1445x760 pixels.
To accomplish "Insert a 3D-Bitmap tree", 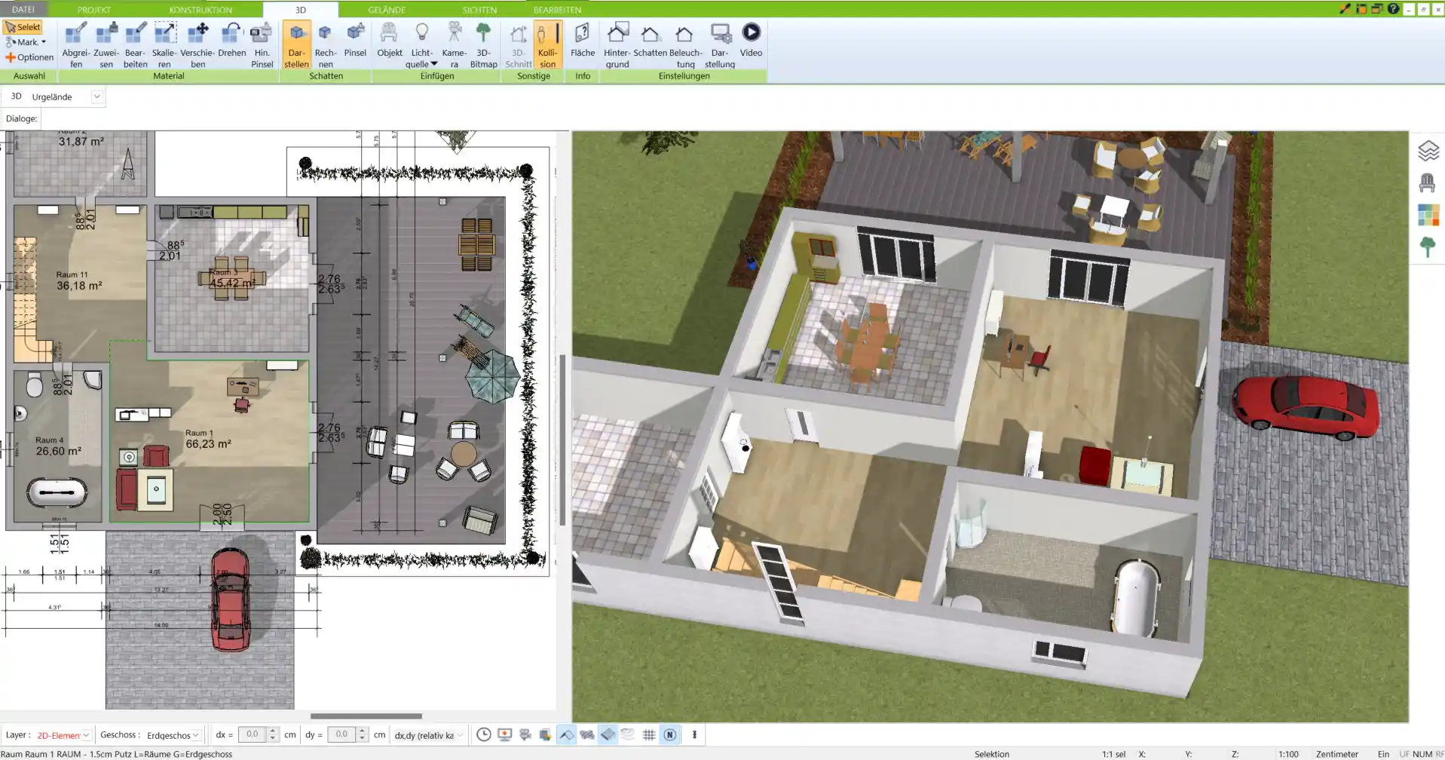I will pyautogui.click(x=483, y=45).
